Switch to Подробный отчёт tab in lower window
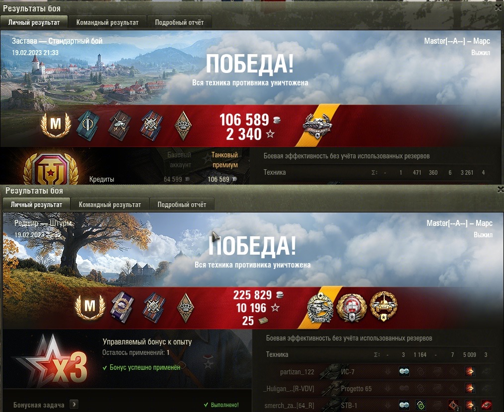The height and width of the screenshot is (412, 504). [x=182, y=205]
